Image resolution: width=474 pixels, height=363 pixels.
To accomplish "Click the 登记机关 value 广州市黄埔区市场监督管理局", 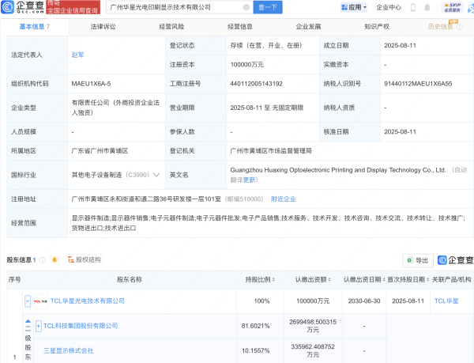I will click(x=271, y=150).
